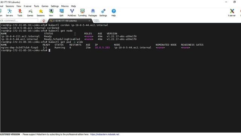The height and width of the screenshot is (136, 241).
Task: Go to the home tab icon
Action: pos(44,21)
